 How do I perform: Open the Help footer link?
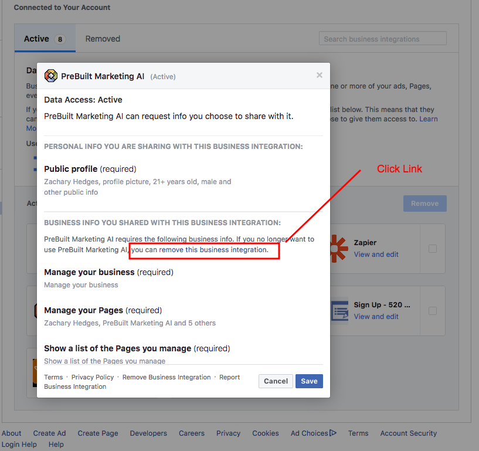click(56, 445)
